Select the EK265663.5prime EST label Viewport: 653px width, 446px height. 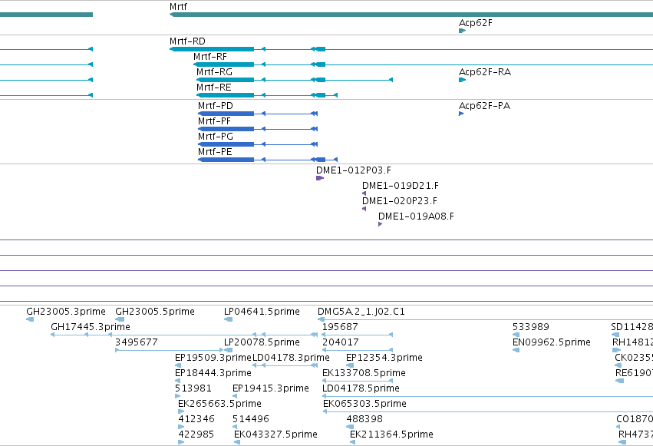click(x=220, y=404)
